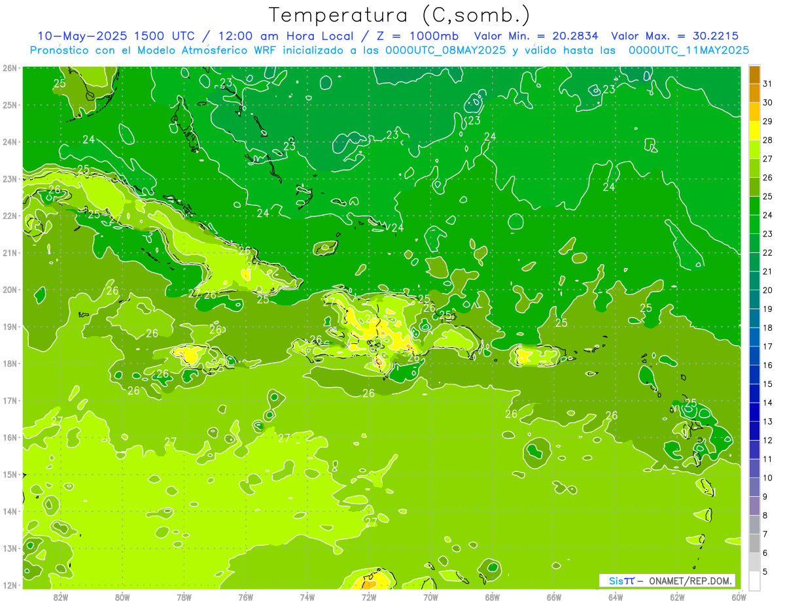Click latitude axis label "26N"
The height and width of the screenshot is (606, 785).
(x=10, y=68)
